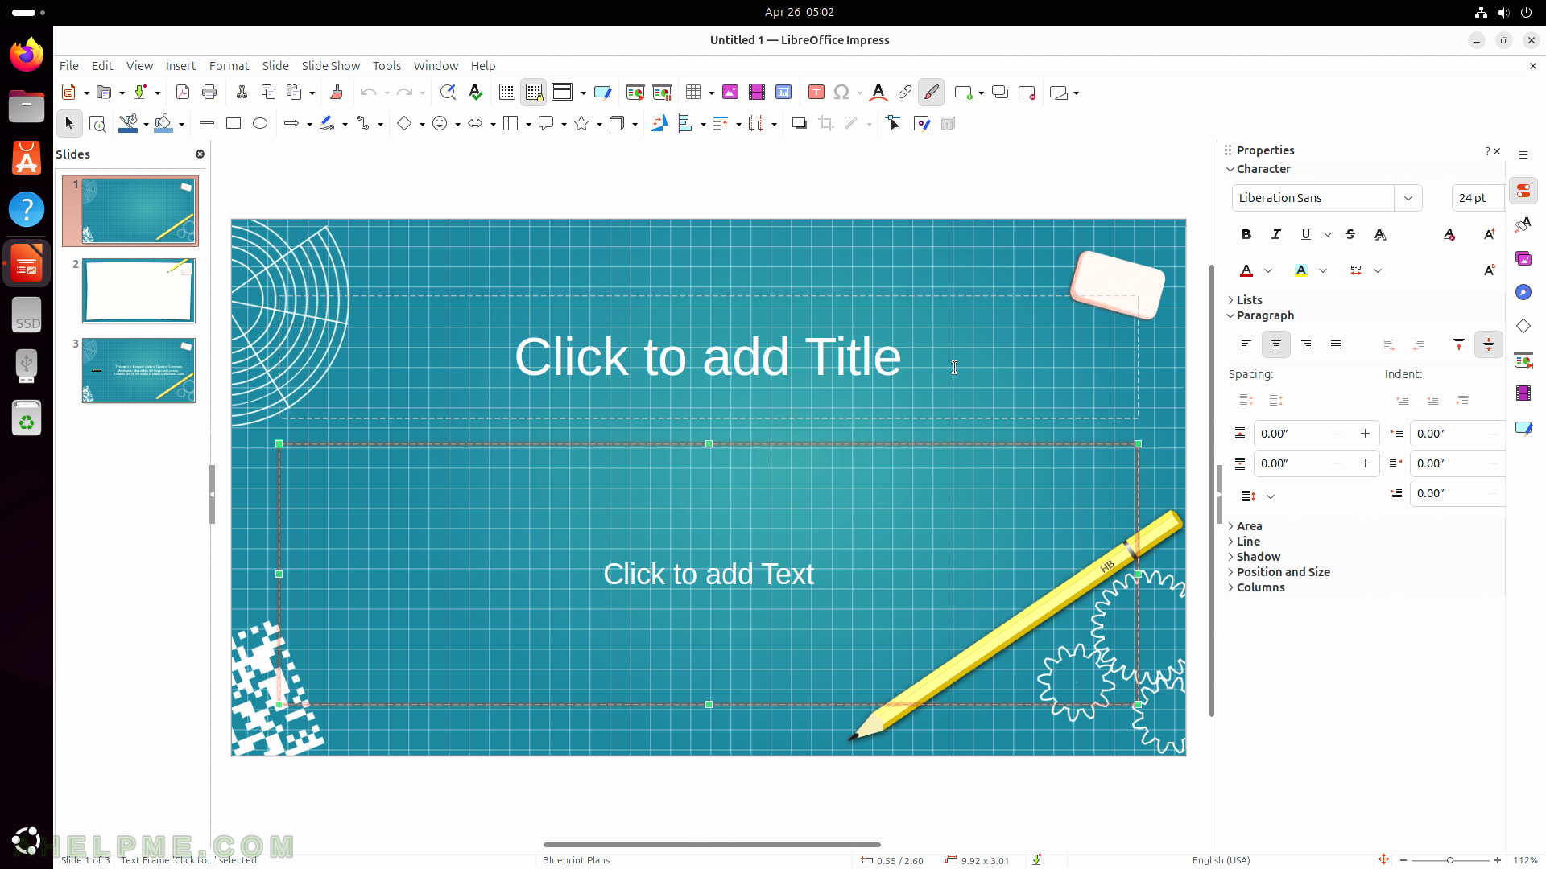
Task: Toggle Shadow text effect in sidebar
Action: click(1380, 234)
